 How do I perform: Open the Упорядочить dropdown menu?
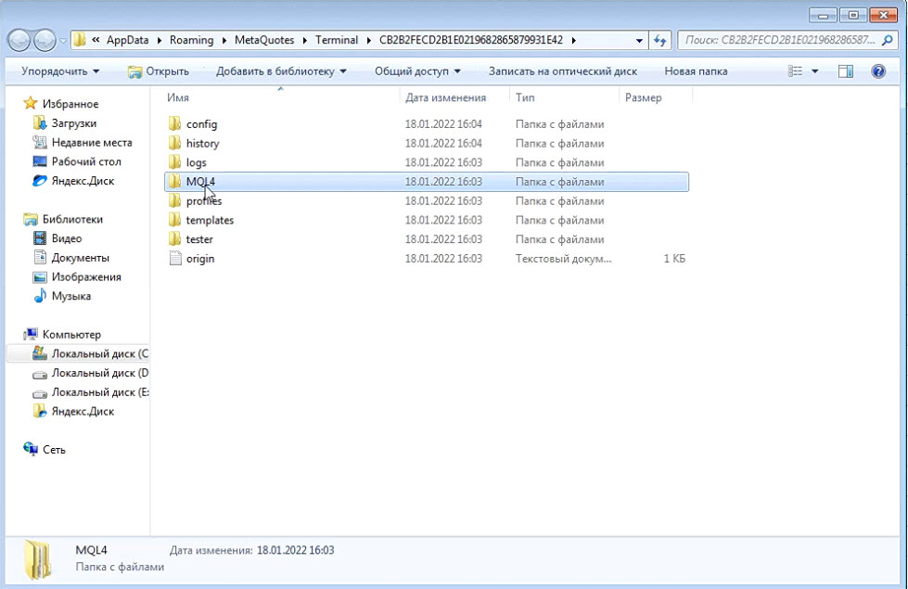point(60,71)
